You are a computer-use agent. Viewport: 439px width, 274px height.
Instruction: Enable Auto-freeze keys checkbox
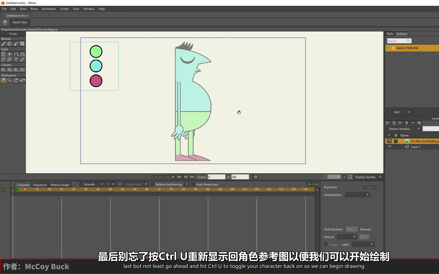pos(193,184)
